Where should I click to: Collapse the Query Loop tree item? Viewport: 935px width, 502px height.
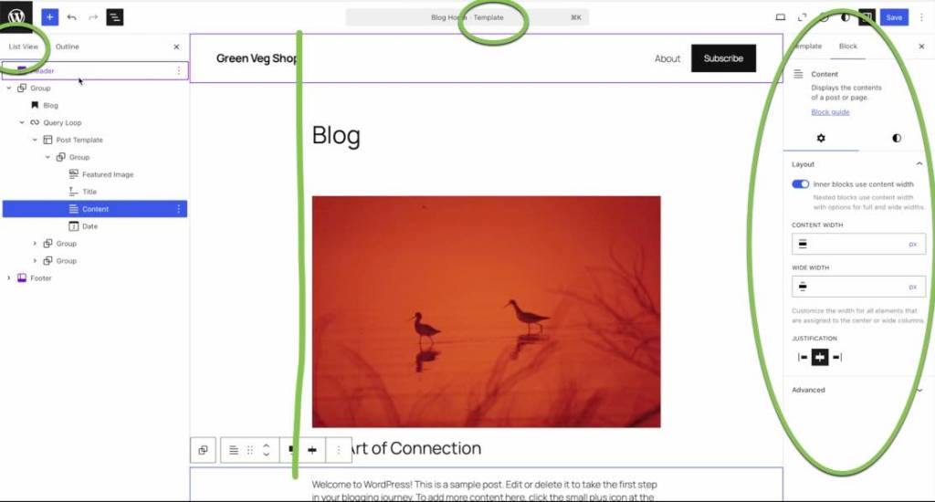(23, 122)
